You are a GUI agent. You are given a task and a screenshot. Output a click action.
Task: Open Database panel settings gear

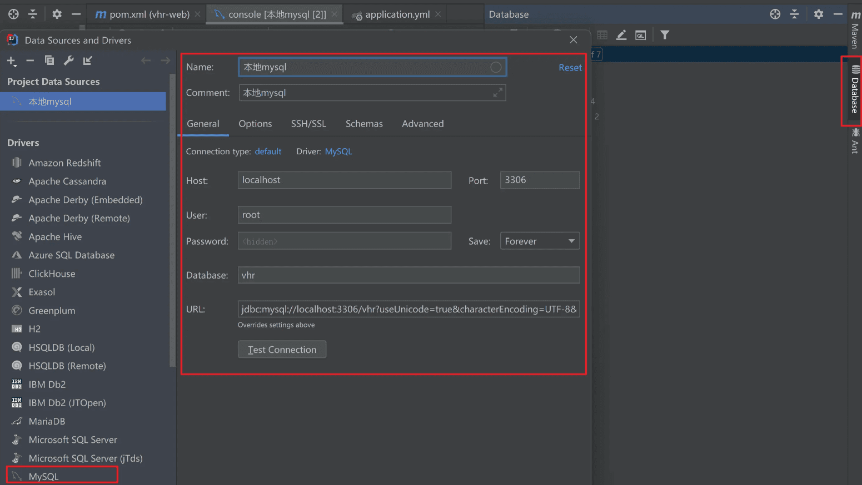(x=819, y=14)
